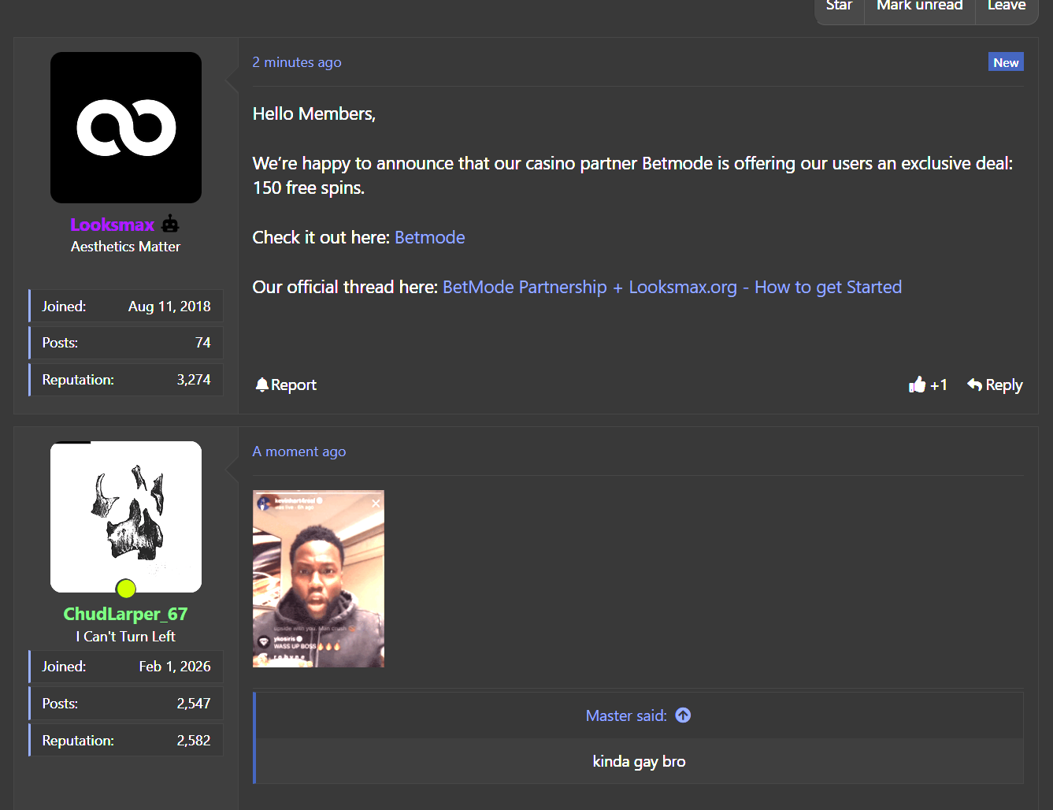Click the Reply arrow icon
Image resolution: width=1053 pixels, height=810 pixels.
[974, 385]
